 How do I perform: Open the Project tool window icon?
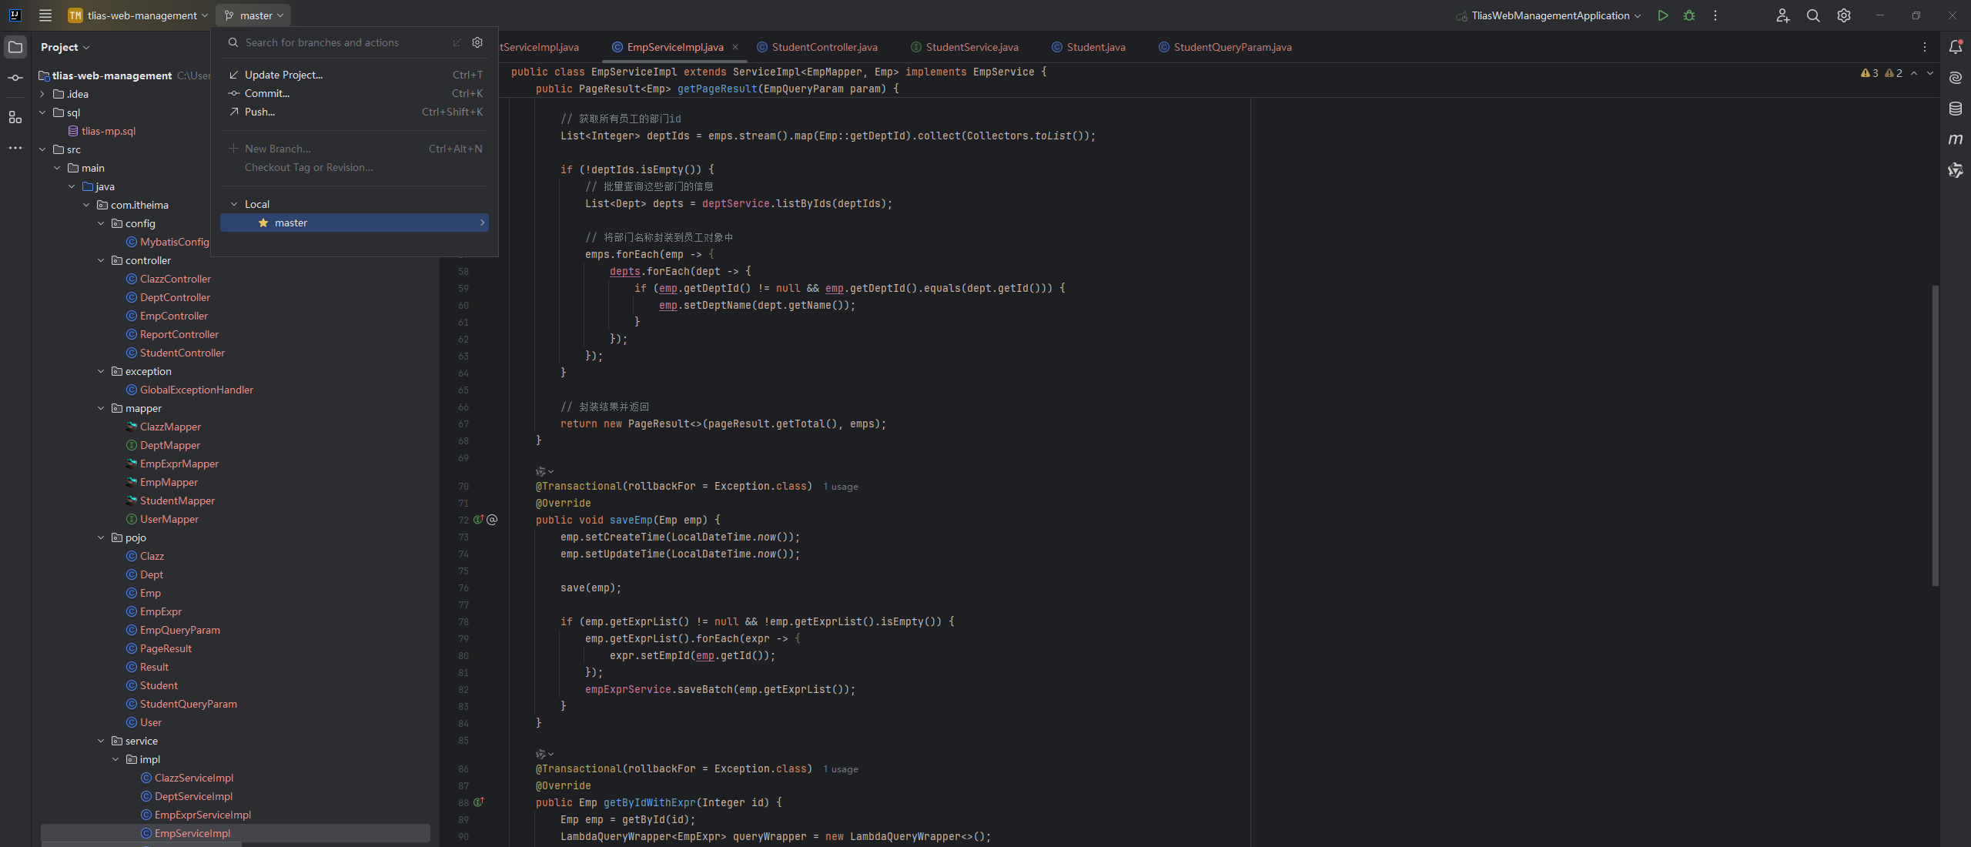[x=15, y=47]
